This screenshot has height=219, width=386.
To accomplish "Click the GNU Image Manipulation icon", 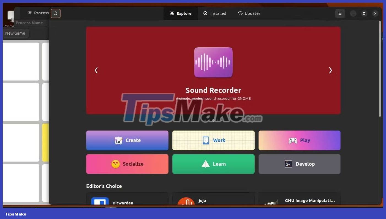I will (271, 202).
